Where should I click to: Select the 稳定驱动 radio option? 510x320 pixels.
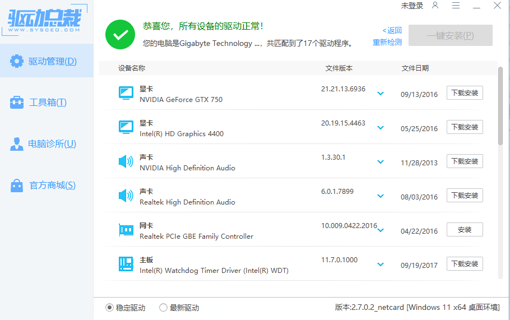pos(110,307)
